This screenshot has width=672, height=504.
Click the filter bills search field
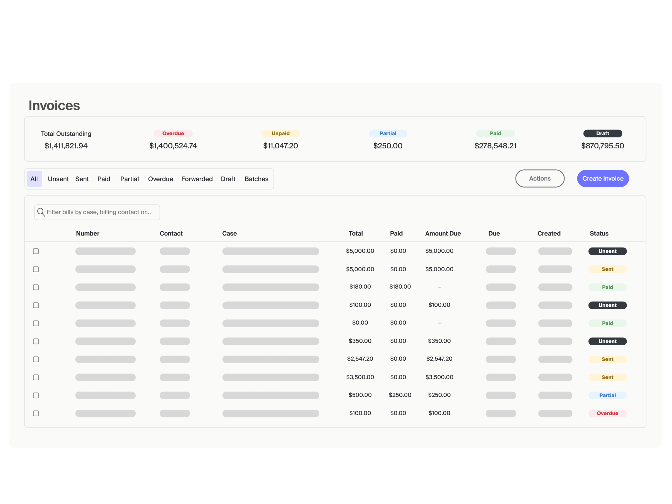(97, 212)
